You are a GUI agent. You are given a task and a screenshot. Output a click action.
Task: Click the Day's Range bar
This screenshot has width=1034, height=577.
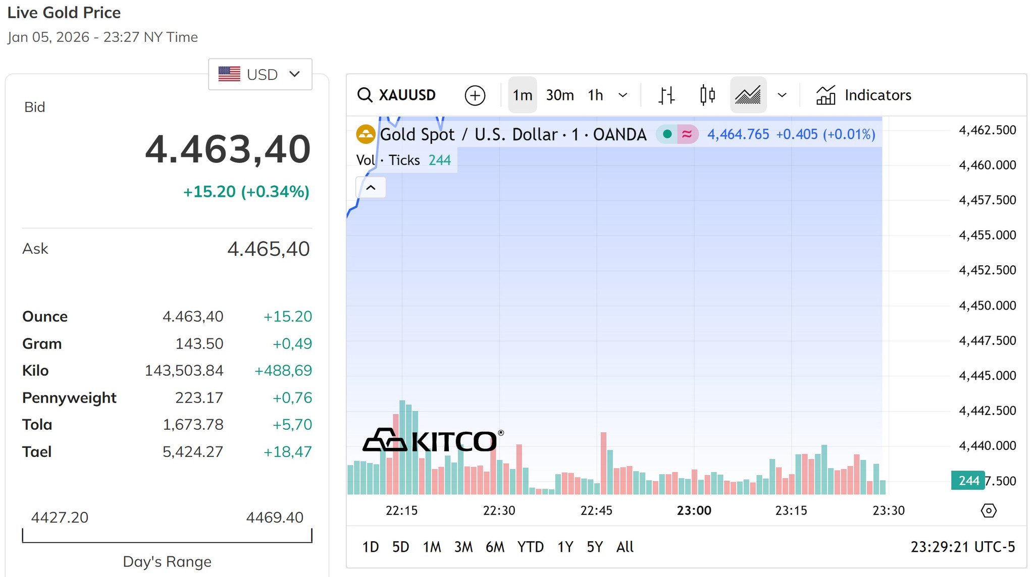click(x=167, y=536)
